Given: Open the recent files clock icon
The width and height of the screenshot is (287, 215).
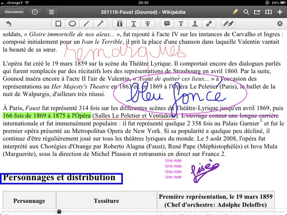Looking at the screenshot, I should click(x=35, y=12).
